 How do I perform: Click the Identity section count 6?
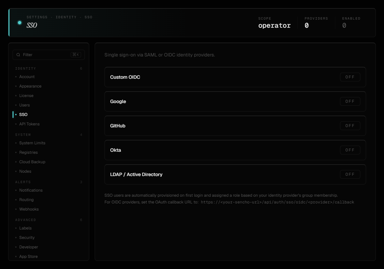pyautogui.click(x=81, y=69)
